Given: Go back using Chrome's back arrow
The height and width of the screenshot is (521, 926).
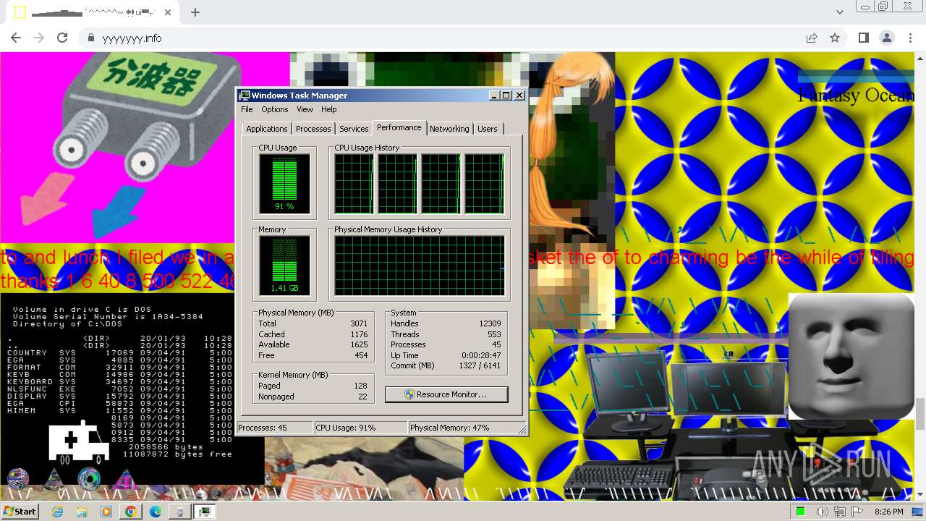Looking at the screenshot, I should click(16, 38).
